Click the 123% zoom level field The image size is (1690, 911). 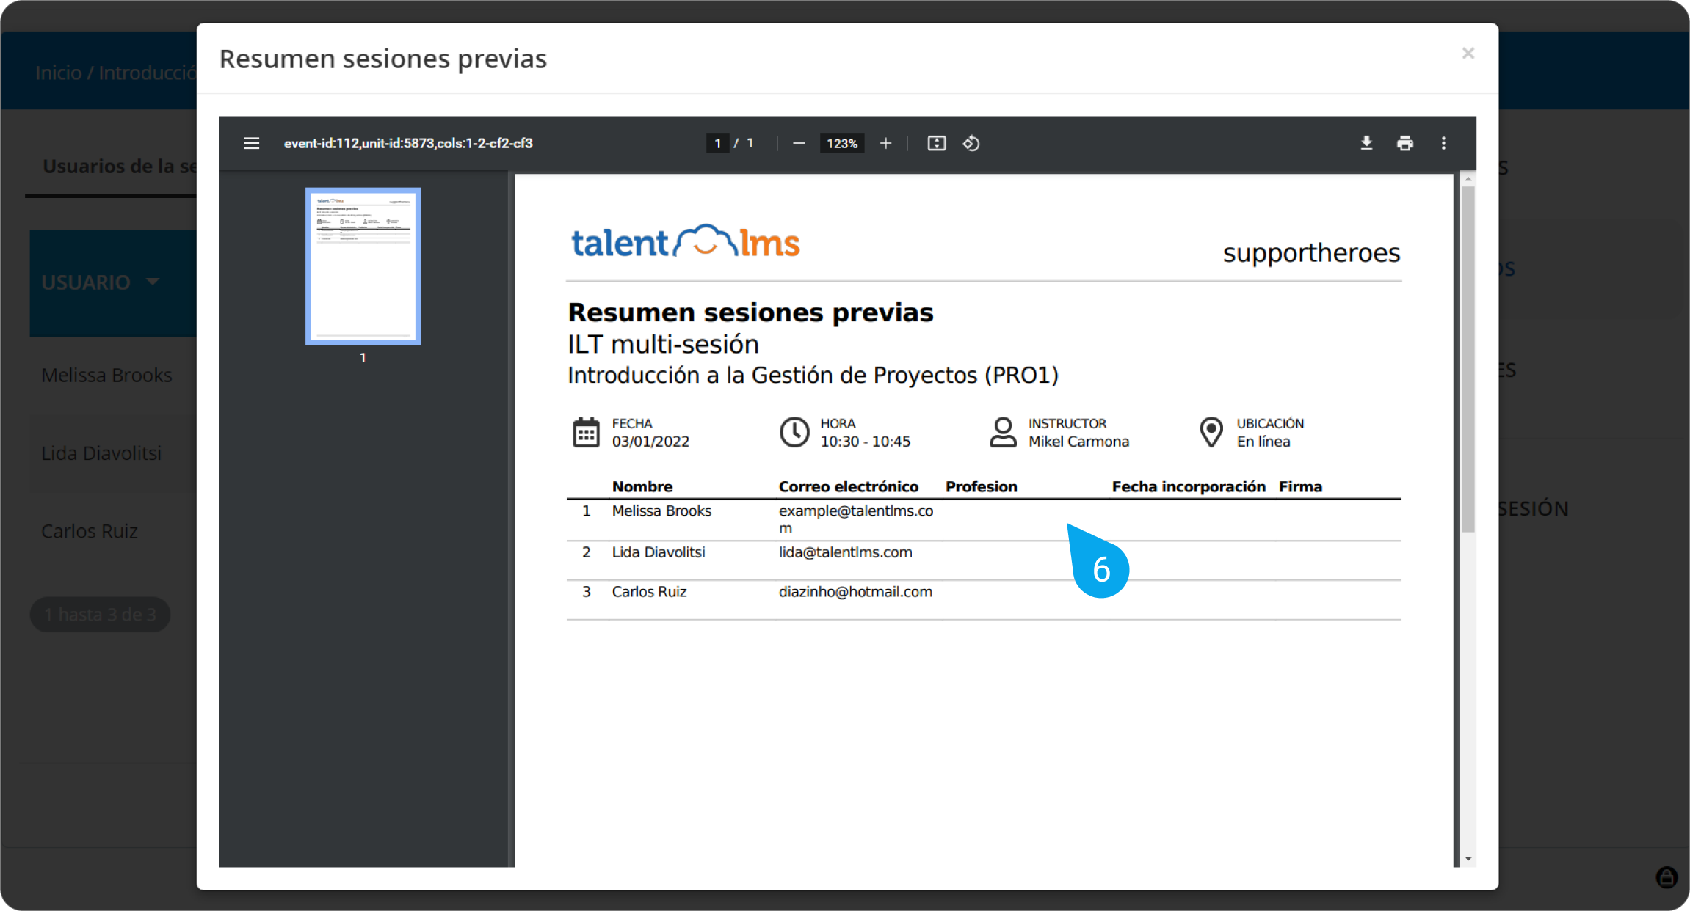click(841, 143)
